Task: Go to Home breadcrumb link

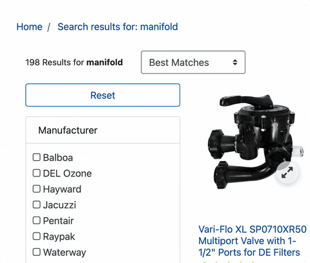Action: pos(30,27)
